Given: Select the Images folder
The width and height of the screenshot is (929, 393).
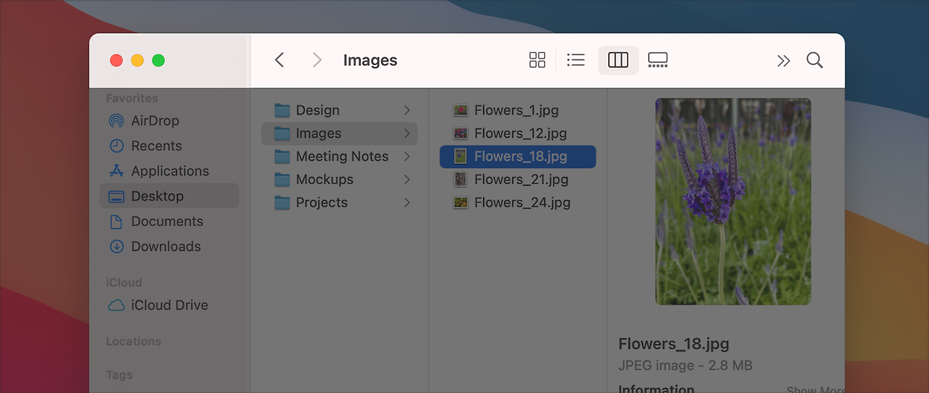Looking at the screenshot, I should coord(339,133).
